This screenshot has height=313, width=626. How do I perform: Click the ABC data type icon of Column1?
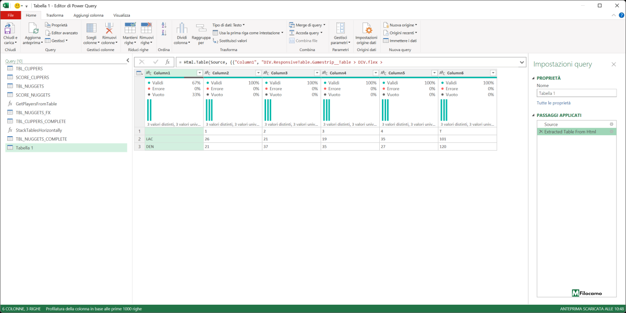[x=149, y=73]
